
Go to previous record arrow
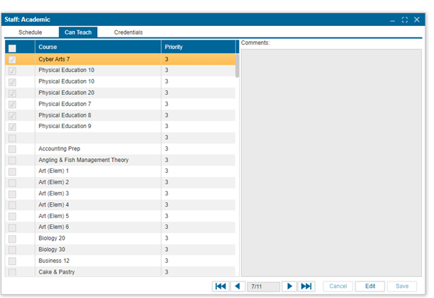click(x=237, y=286)
